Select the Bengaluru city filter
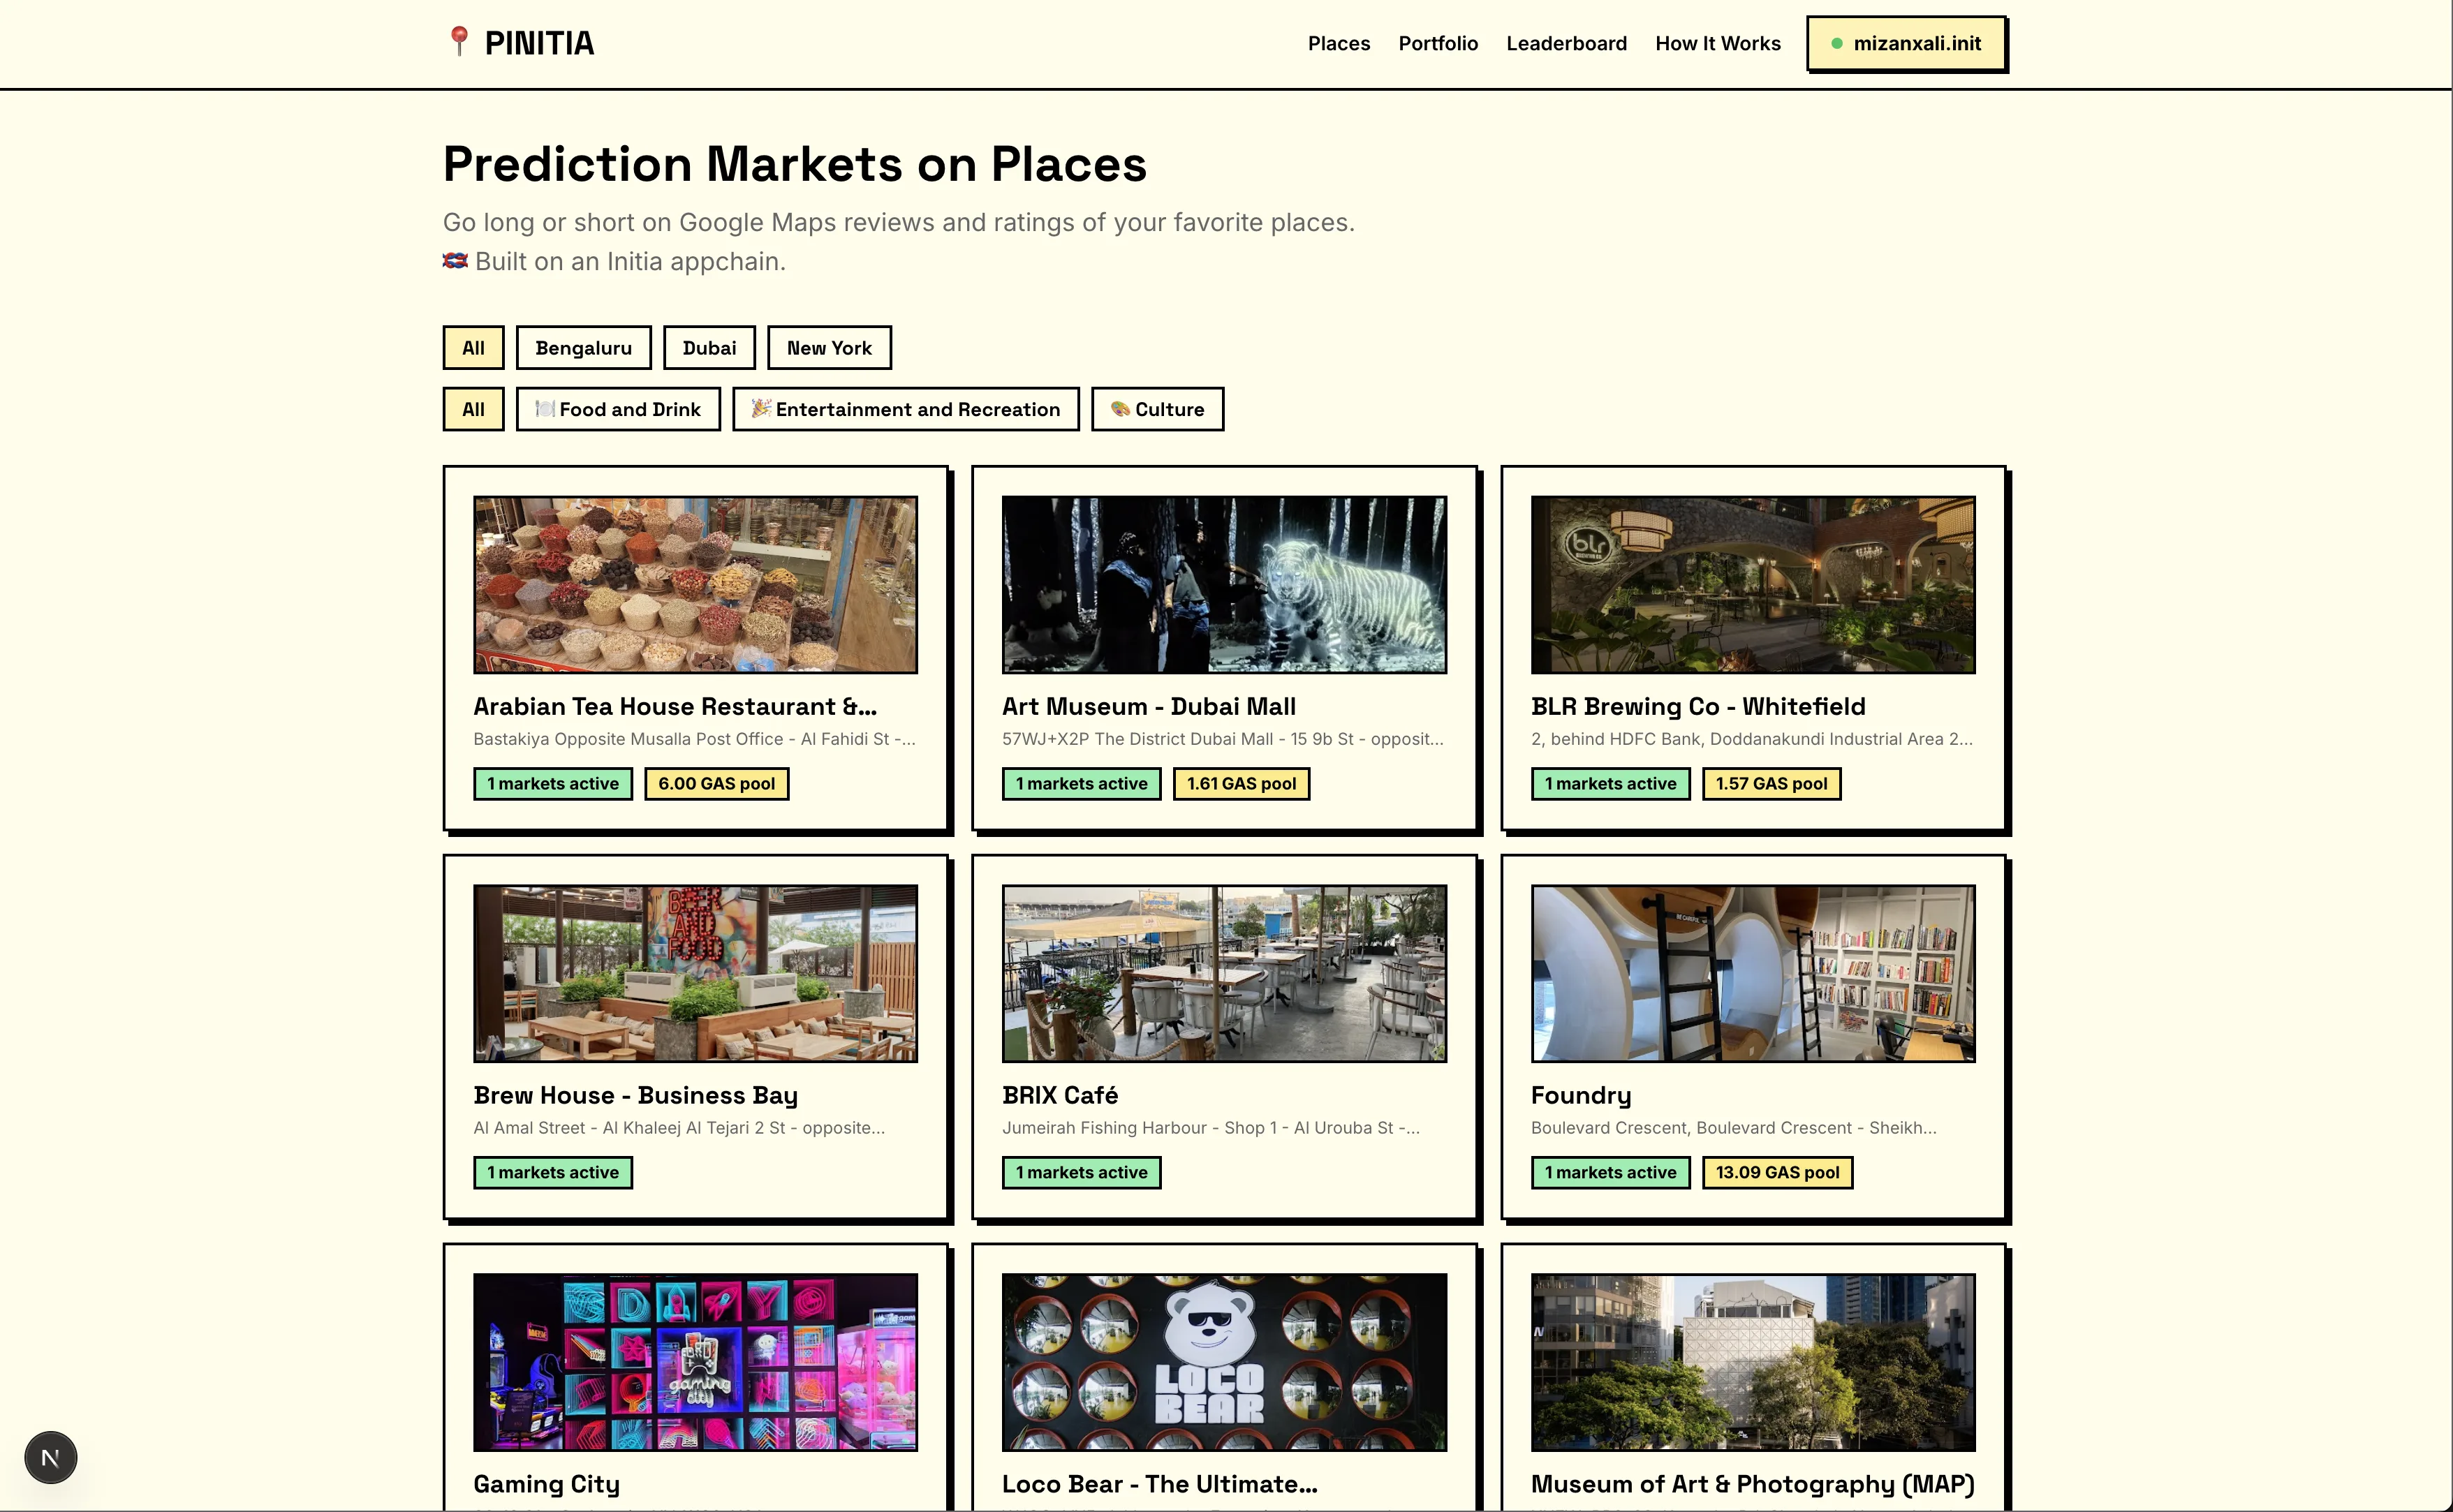Image resolution: width=2453 pixels, height=1512 pixels. click(583, 348)
